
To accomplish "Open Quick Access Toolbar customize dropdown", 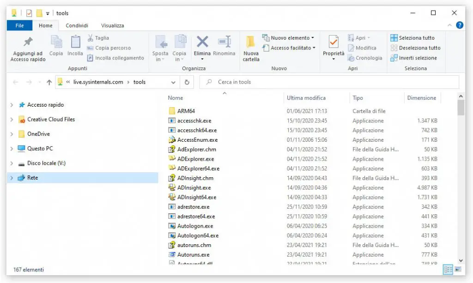I will [x=48, y=13].
